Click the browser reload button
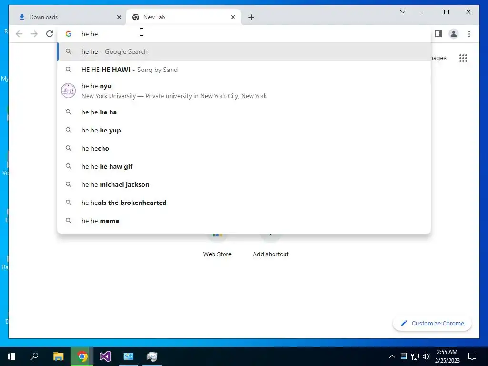Screen dimensions: 488x366 50,34
